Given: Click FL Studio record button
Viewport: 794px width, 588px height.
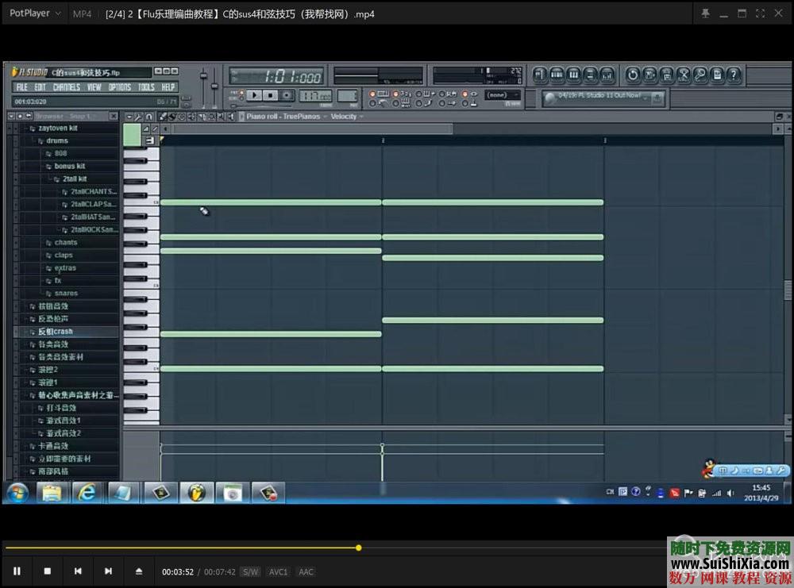Looking at the screenshot, I should (x=287, y=95).
